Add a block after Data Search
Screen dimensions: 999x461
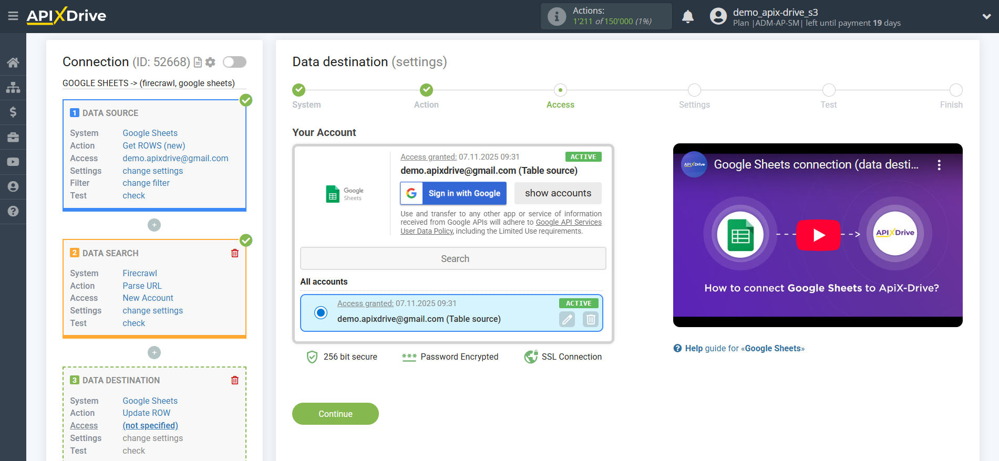tap(154, 352)
